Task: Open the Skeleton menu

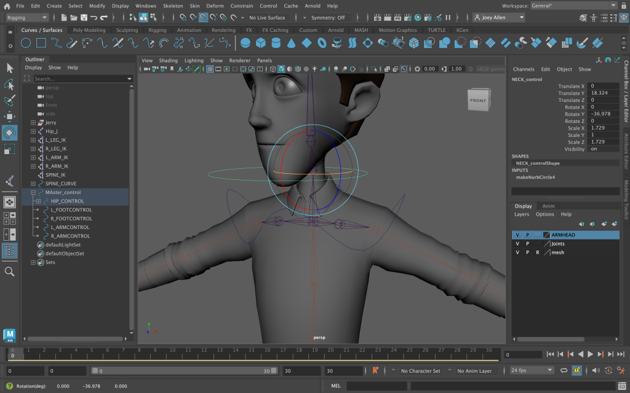Action: coord(173,6)
